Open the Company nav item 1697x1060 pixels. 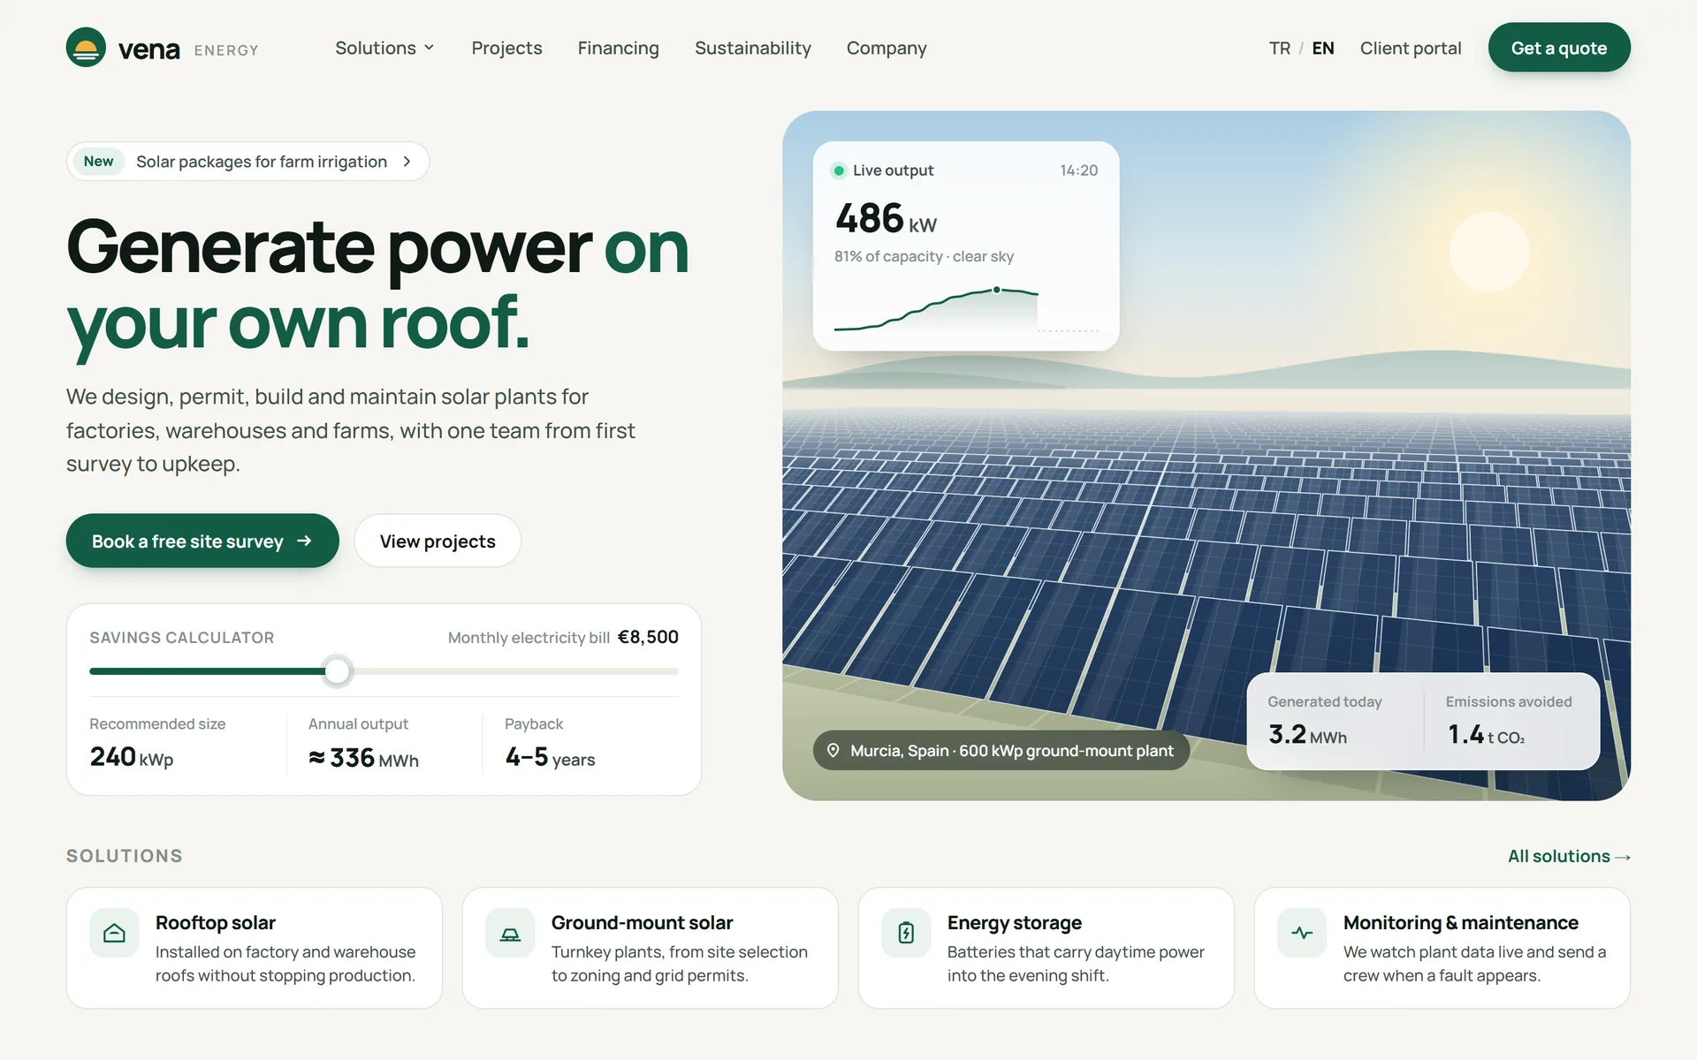887,48
